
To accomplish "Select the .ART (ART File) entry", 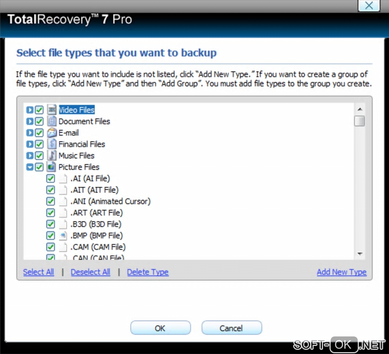I will (96, 213).
